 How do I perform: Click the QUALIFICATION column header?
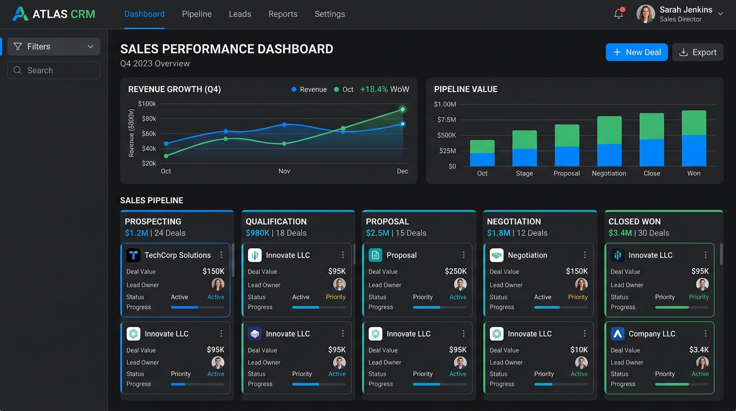click(276, 222)
